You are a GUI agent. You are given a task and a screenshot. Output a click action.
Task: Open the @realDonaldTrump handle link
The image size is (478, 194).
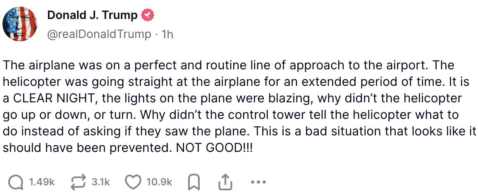[x=99, y=34]
